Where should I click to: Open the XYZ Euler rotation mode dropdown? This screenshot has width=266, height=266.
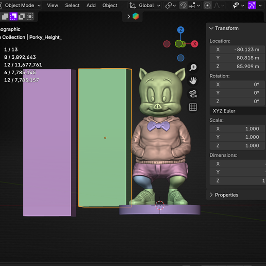pyautogui.click(x=238, y=111)
